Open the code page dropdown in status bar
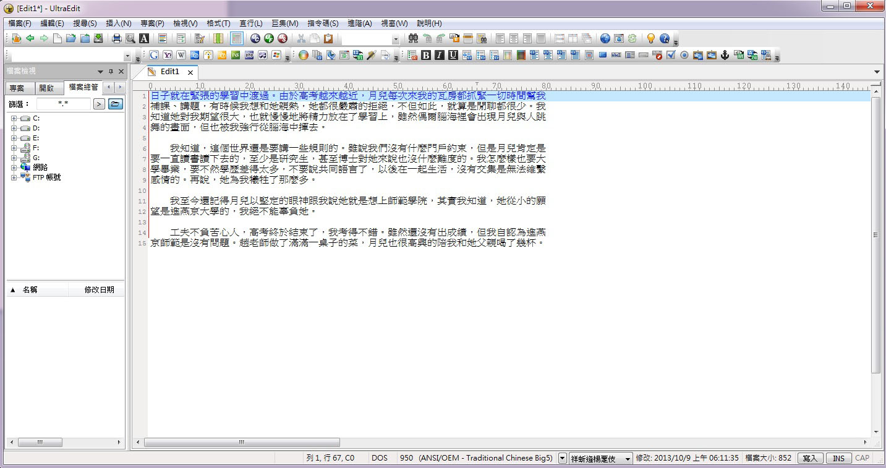This screenshot has width=886, height=468. pos(563,458)
